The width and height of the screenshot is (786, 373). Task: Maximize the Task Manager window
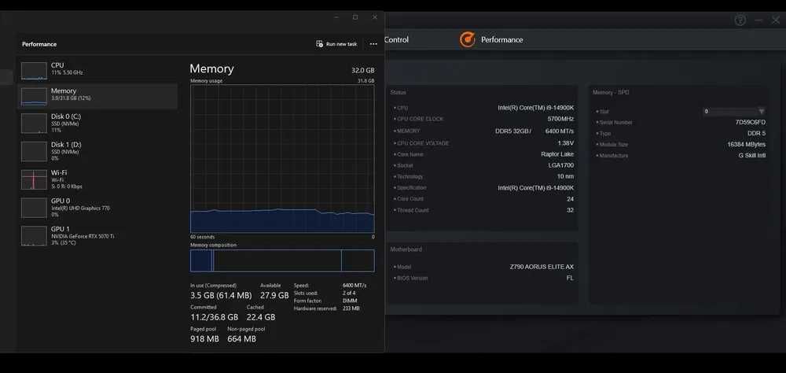click(x=355, y=17)
